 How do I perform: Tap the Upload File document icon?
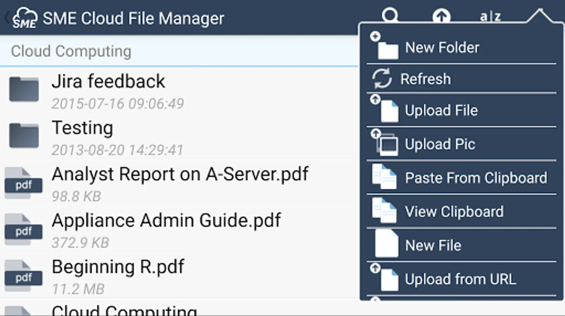tap(389, 111)
